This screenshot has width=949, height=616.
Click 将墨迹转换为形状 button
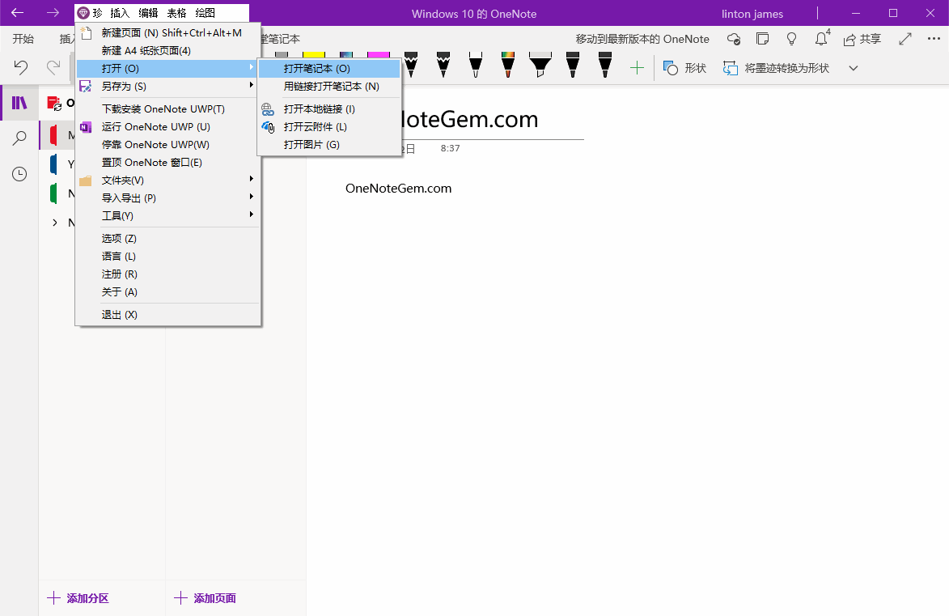coord(776,68)
